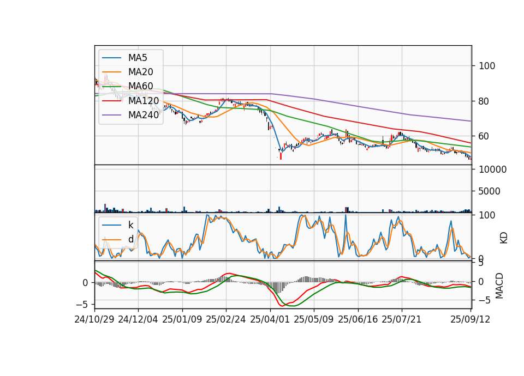The height and width of the screenshot is (376, 524).
Task: Click the 25/01/09 date axis label
Action: click(182, 319)
